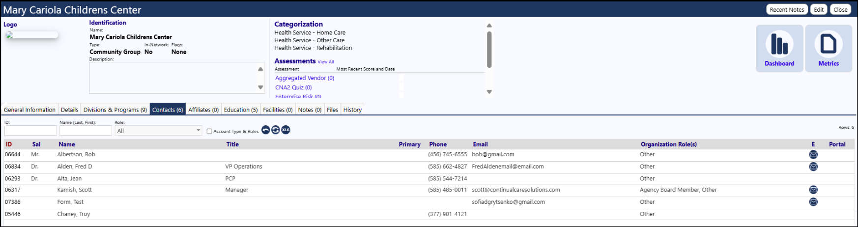Click the Name (Last, First) filter field

point(86,131)
